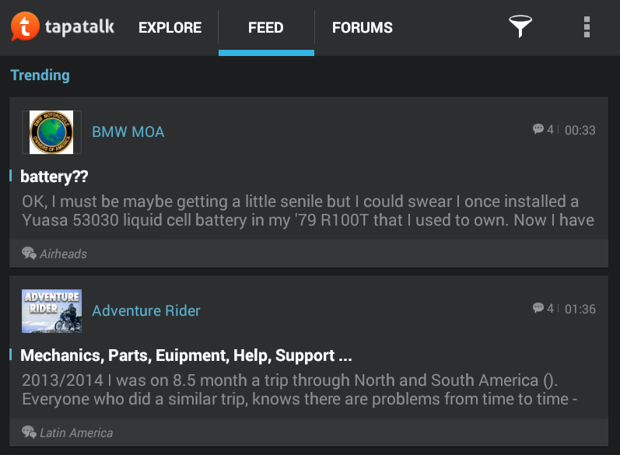Go to the FORUMS tab
This screenshot has width=620, height=455.
pyautogui.click(x=363, y=28)
